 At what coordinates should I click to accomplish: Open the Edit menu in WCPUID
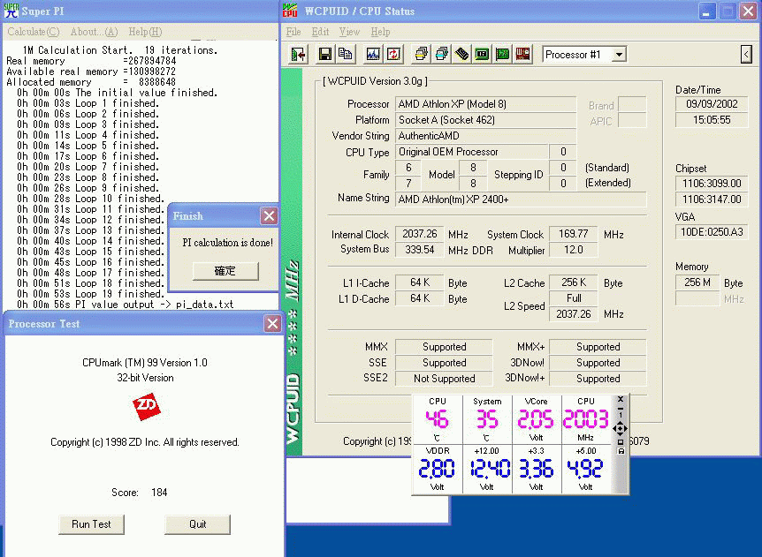[x=320, y=32]
